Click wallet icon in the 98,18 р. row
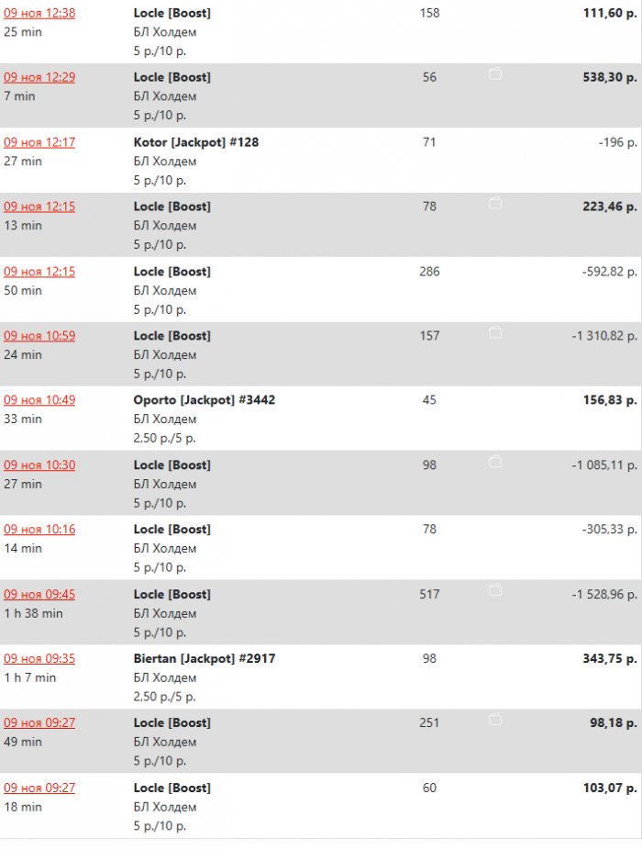The width and height of the screenshot is (642, 850). tap(495, 719)
